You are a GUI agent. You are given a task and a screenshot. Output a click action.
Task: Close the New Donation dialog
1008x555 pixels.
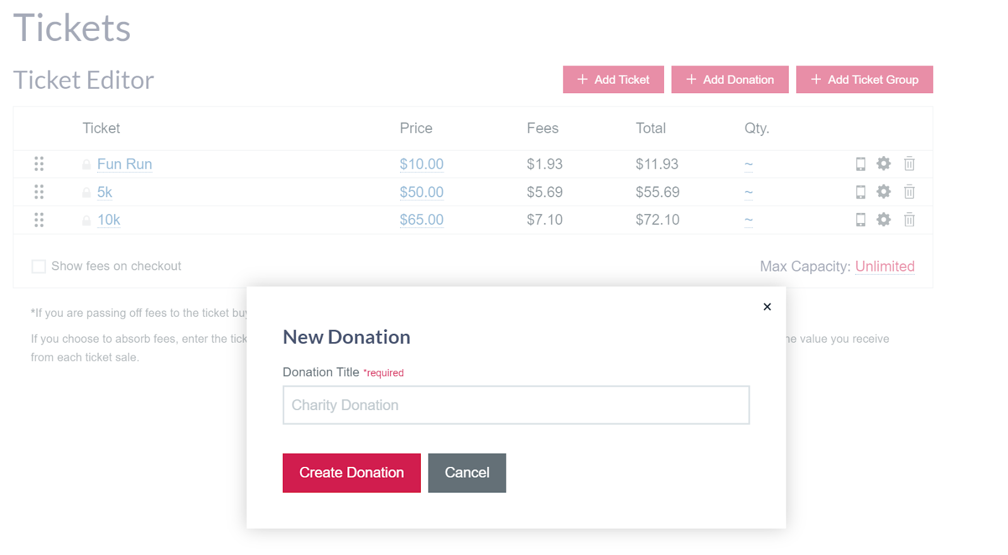pyautogui.click(x=767, y=307)
